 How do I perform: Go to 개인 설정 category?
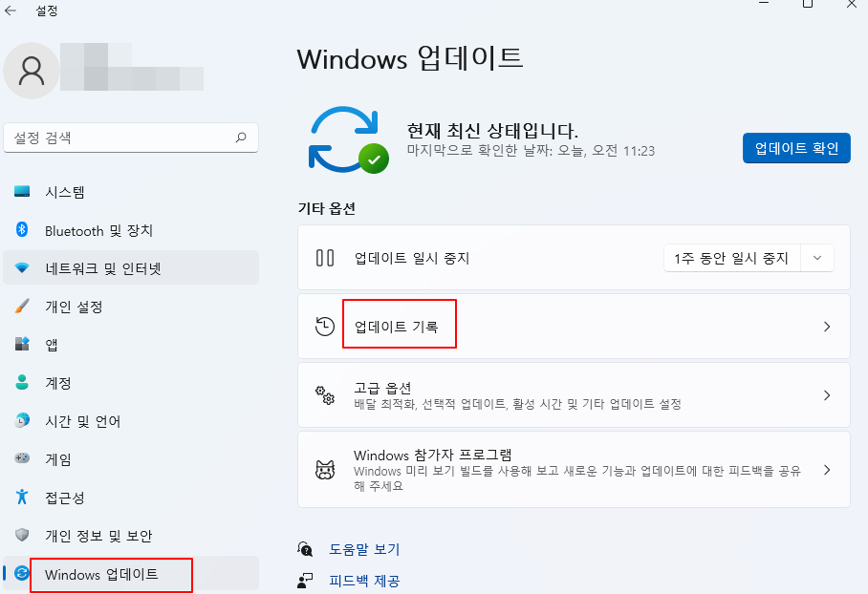[131, 307]
